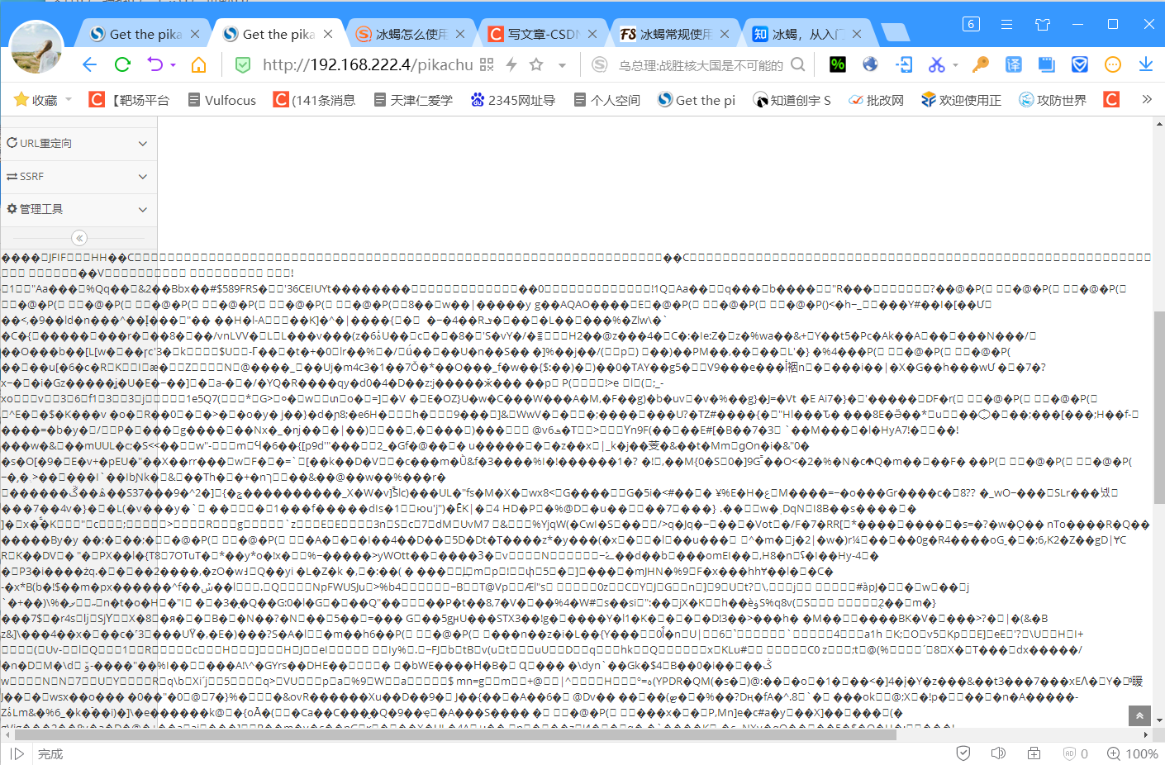Viewport: 1165px width, 765px height.
Task: Open the page speaker mute control in status bar
Action: (x=998, y=753)
